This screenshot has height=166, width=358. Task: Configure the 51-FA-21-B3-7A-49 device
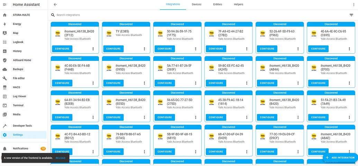coord(319,117)
